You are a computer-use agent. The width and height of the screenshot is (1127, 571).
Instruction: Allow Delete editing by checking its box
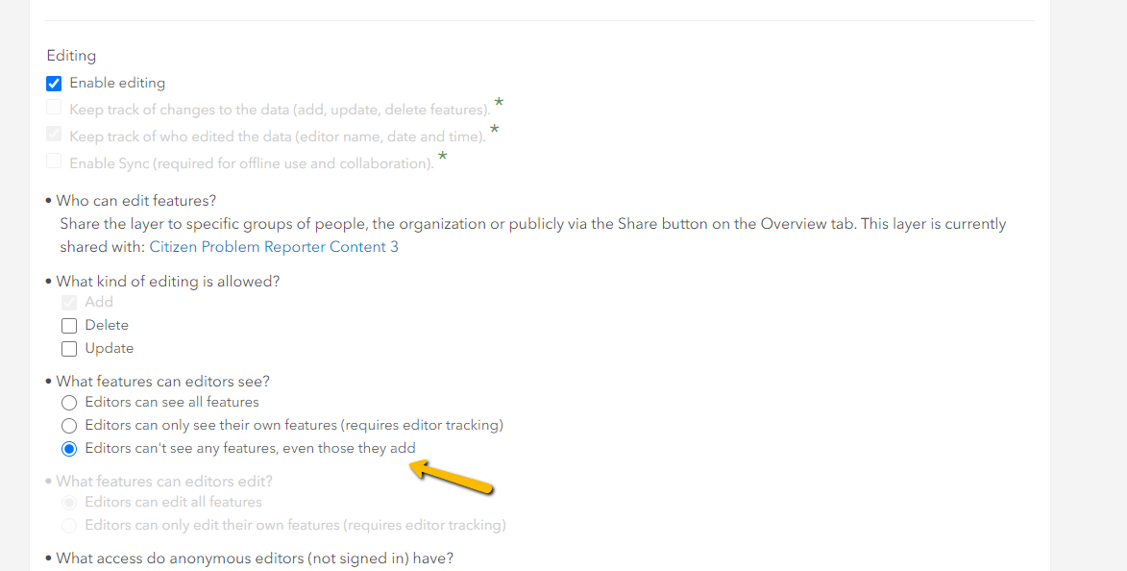[x=68, y=325]
